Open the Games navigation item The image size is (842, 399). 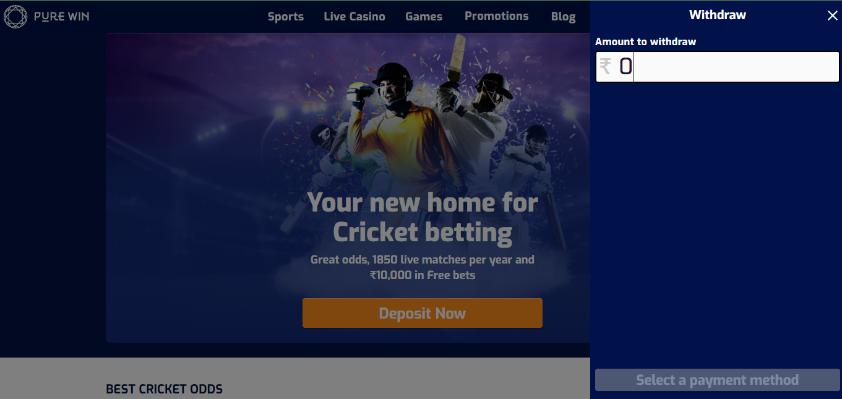[424, 17]
